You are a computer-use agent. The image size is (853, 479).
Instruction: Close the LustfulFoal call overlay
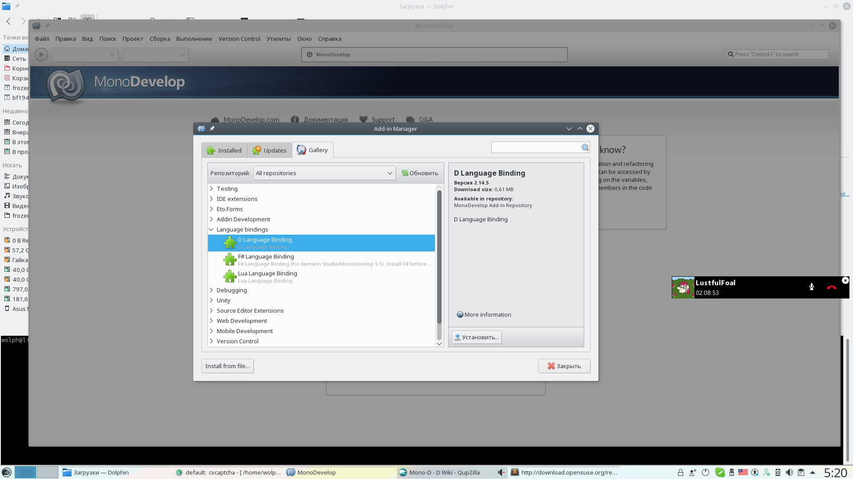[x=845, y=280]
